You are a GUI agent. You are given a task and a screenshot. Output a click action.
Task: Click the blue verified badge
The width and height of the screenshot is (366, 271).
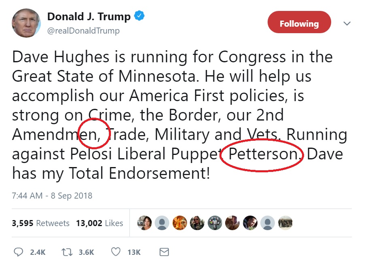point(140,17)
